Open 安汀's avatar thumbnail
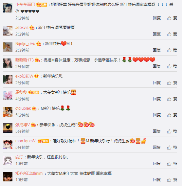This screenshot has width=182, height=186. click(8, 160)
